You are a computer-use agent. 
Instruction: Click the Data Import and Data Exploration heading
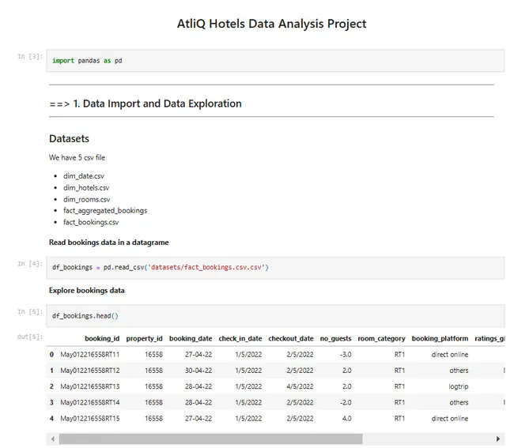146,104
